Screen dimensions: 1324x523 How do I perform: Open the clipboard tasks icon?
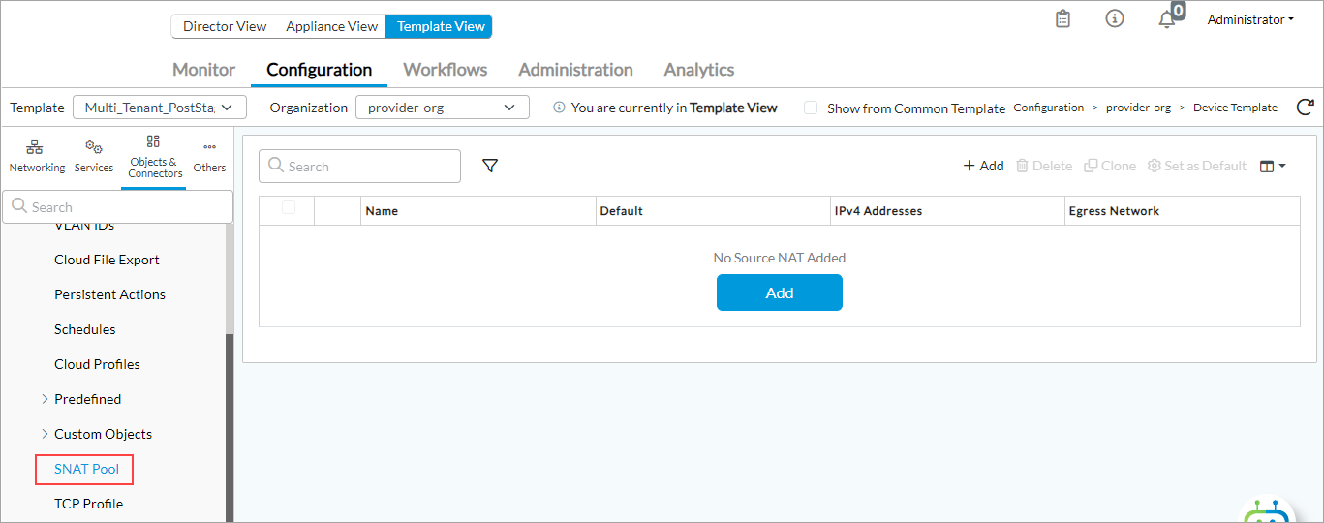[x=1062, y=19]
